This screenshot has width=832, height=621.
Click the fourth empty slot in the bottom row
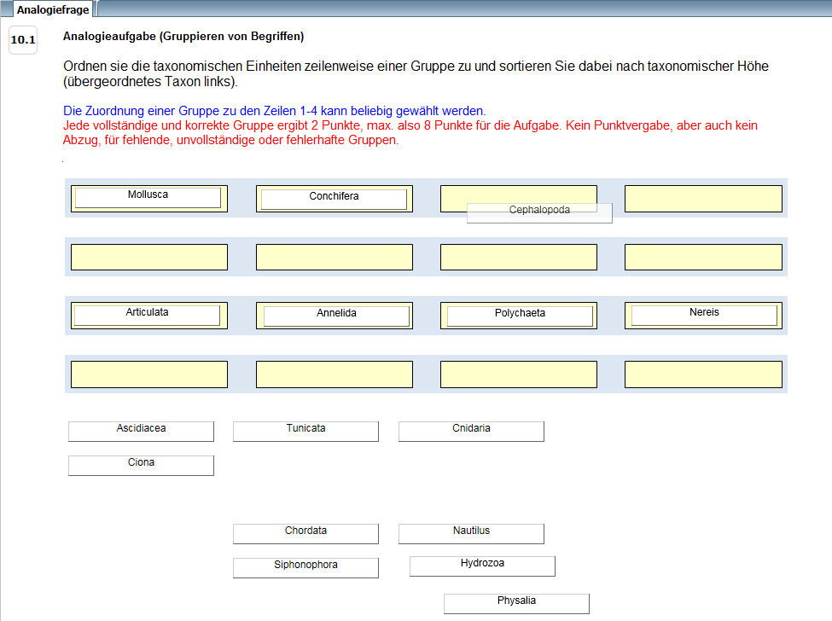(703, 374)
